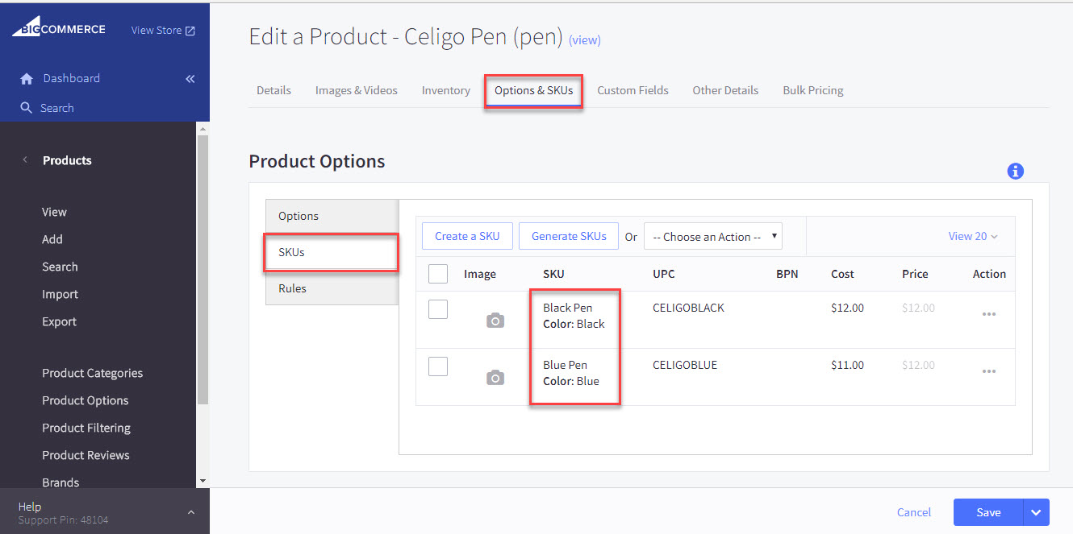1073x534 pixels.
Task: Check the Black Pen SKU checkbox
Action: [x=438, y=308]
